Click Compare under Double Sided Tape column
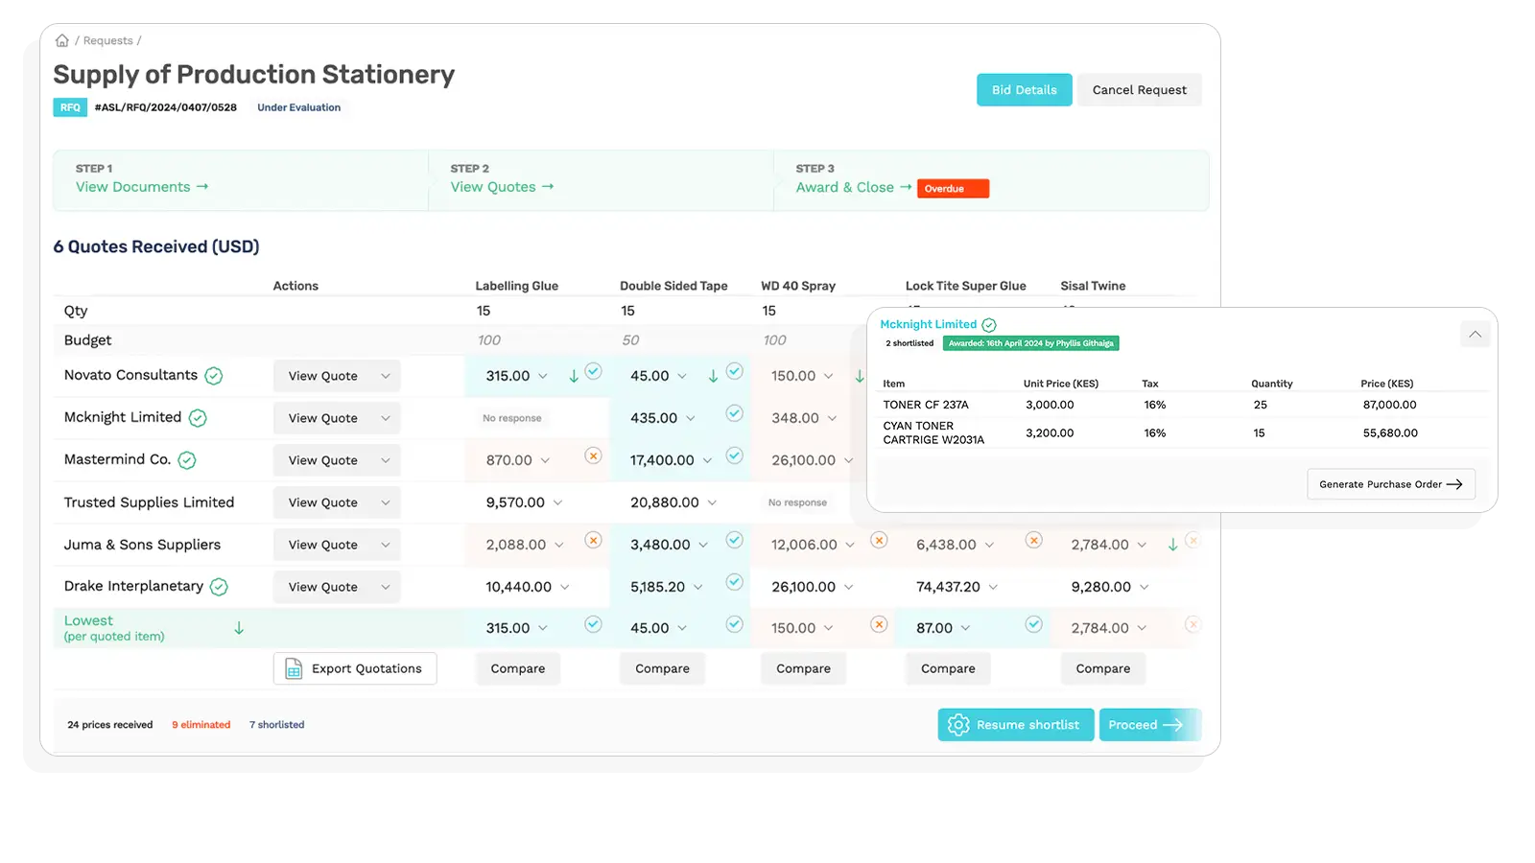Viewport: 1535px width, 863px height. [662, 668]
